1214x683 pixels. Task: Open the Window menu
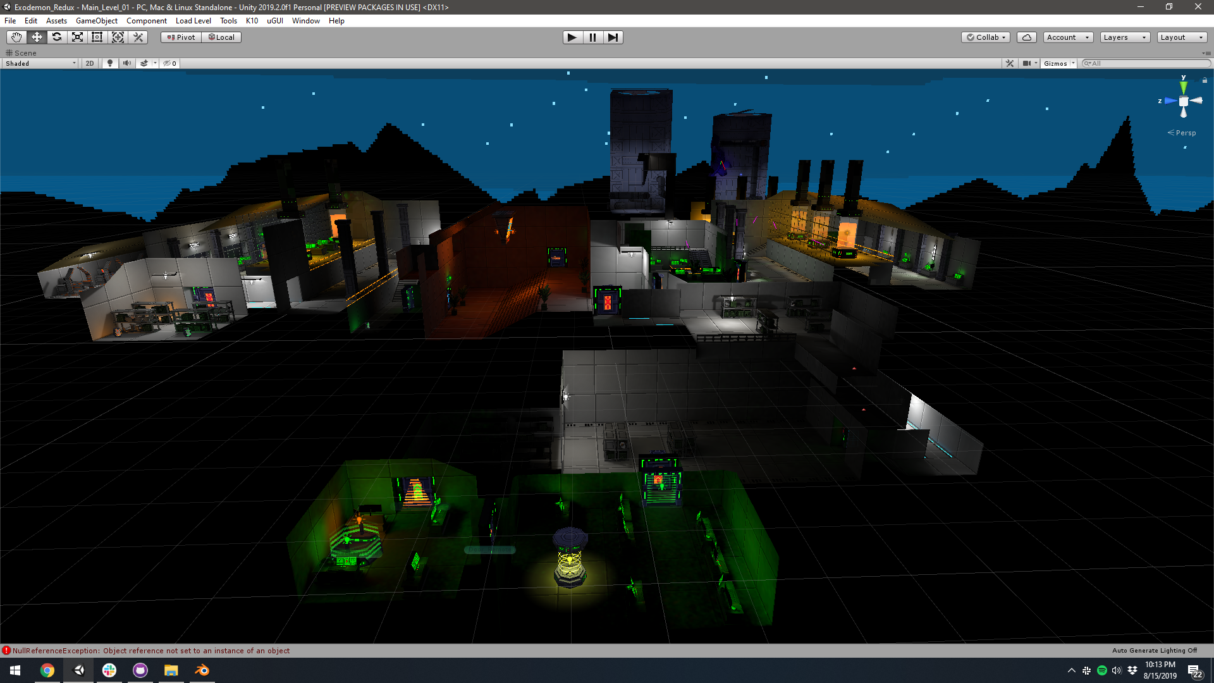(305, 21)
